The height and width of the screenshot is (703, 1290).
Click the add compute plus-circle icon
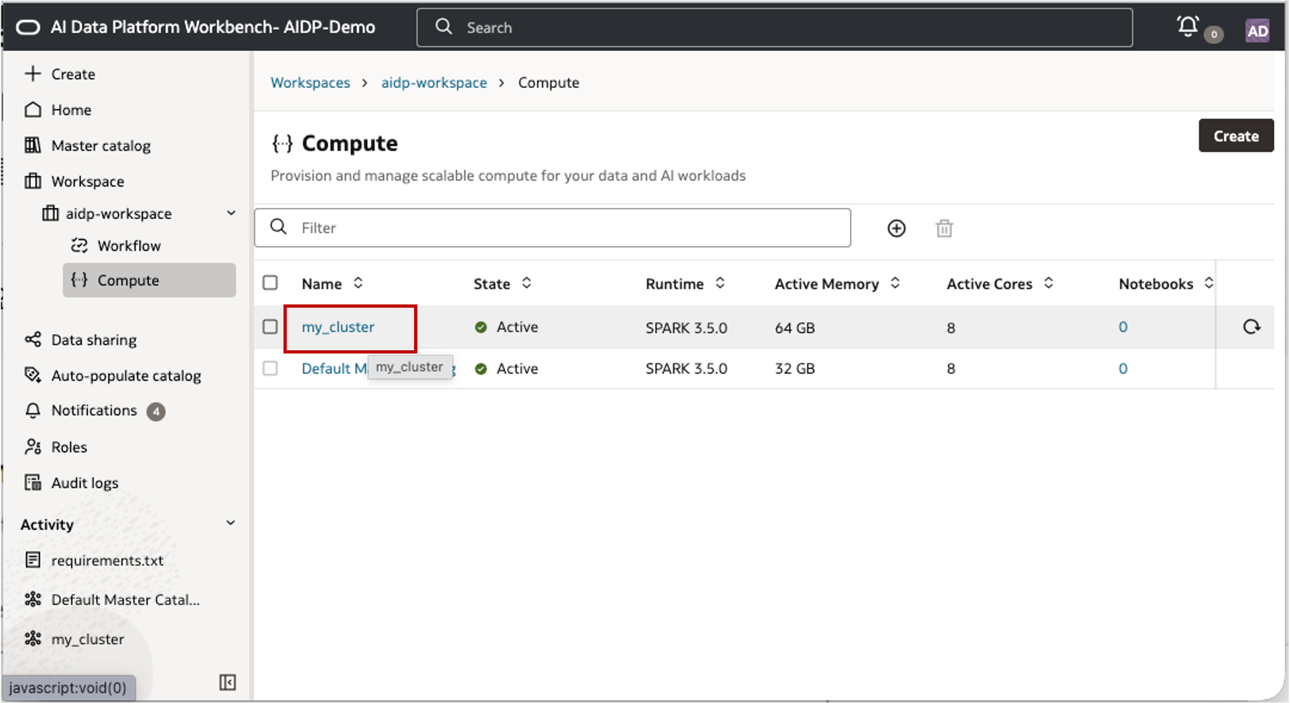(x=896, y=229)
